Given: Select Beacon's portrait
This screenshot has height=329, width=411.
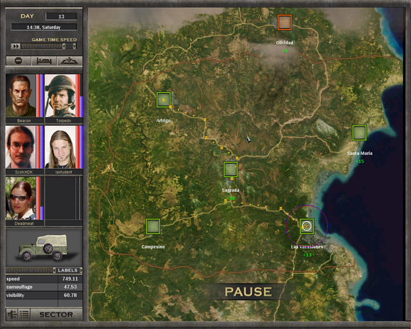Looking at the screenshot, I should (21, 96).
